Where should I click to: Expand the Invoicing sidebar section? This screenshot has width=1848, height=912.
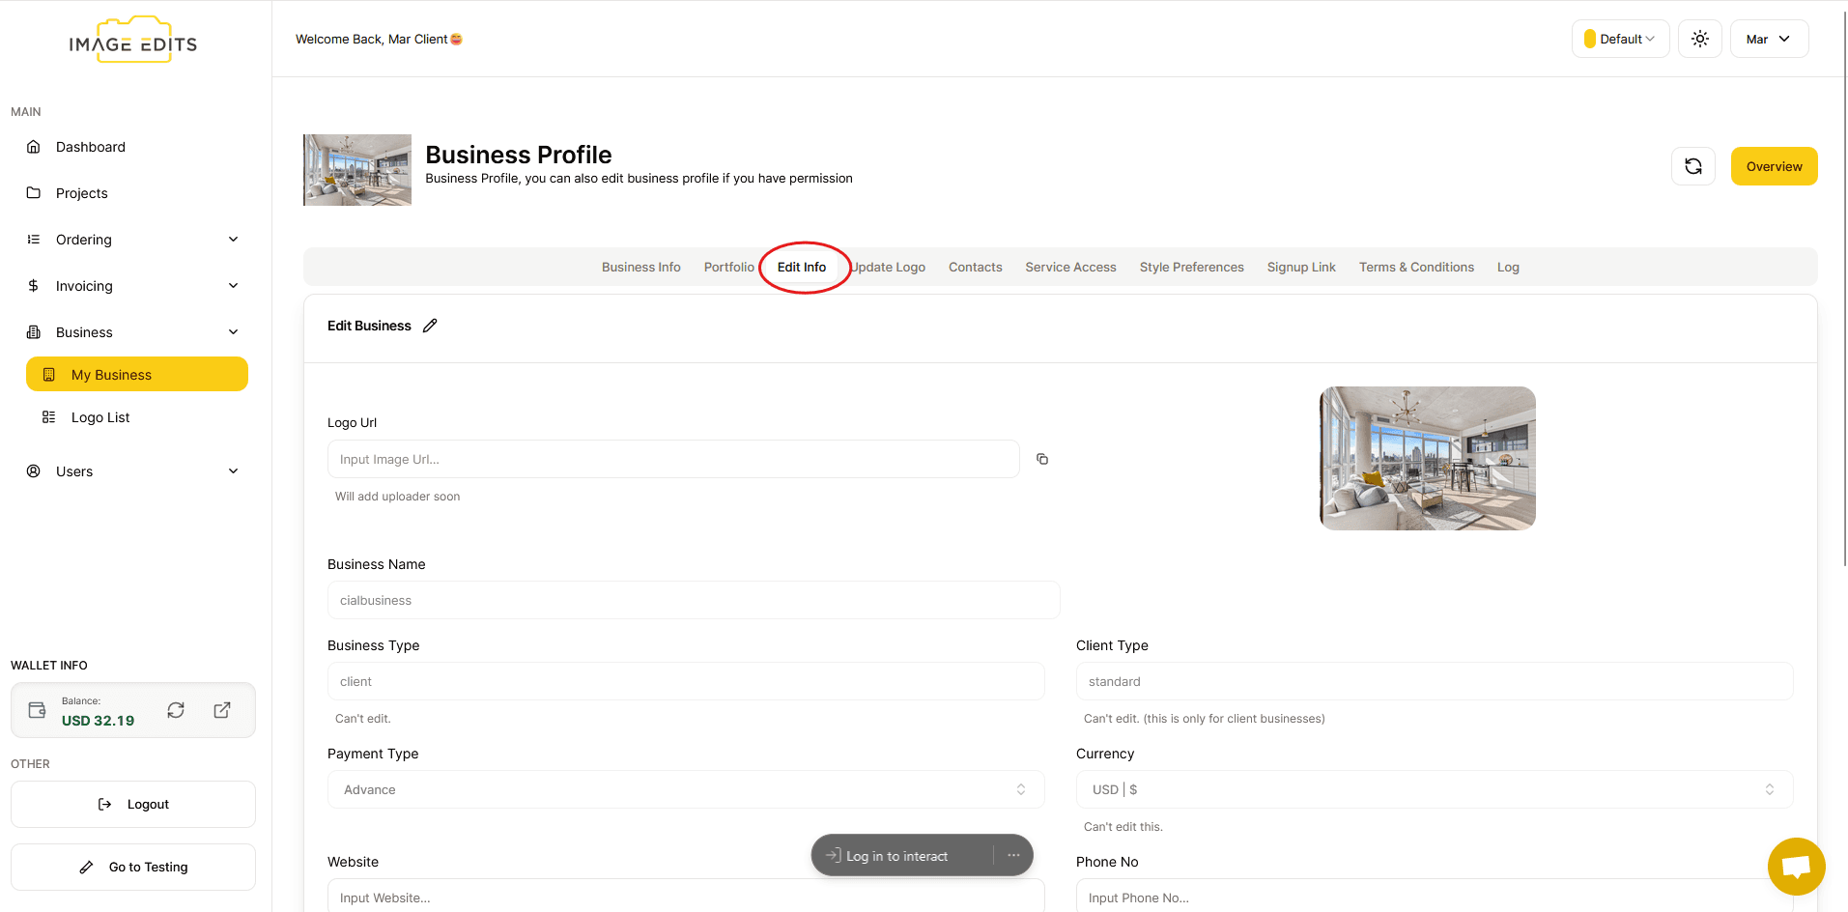click(x=133, y=286)
